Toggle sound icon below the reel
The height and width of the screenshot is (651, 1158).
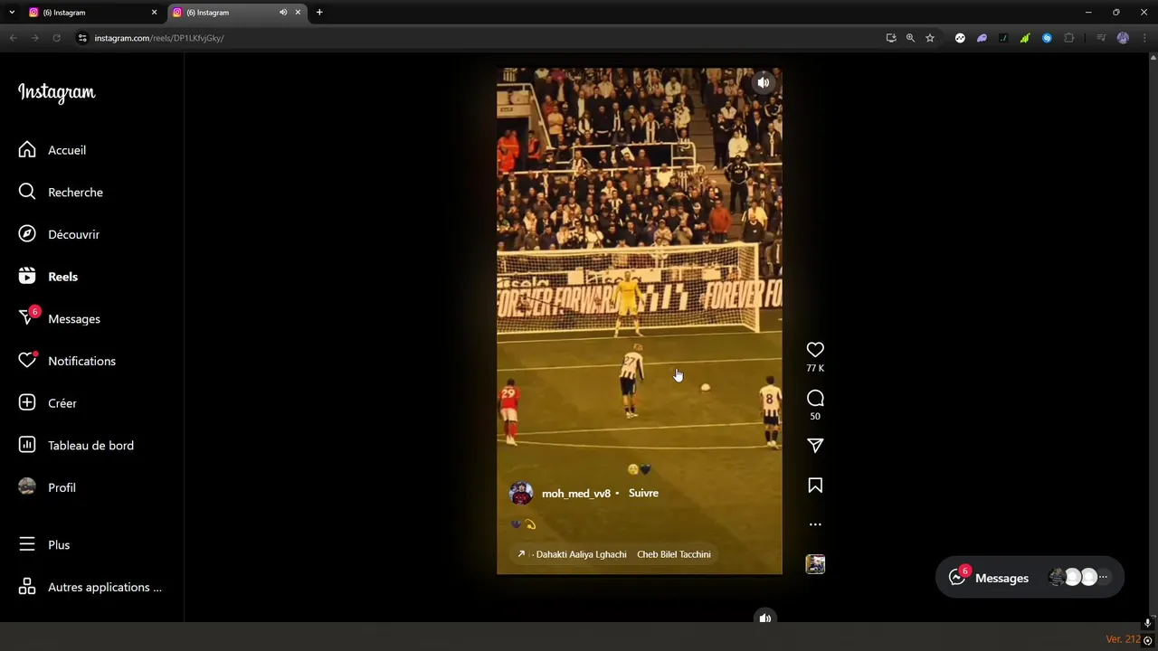click(765, 618)
